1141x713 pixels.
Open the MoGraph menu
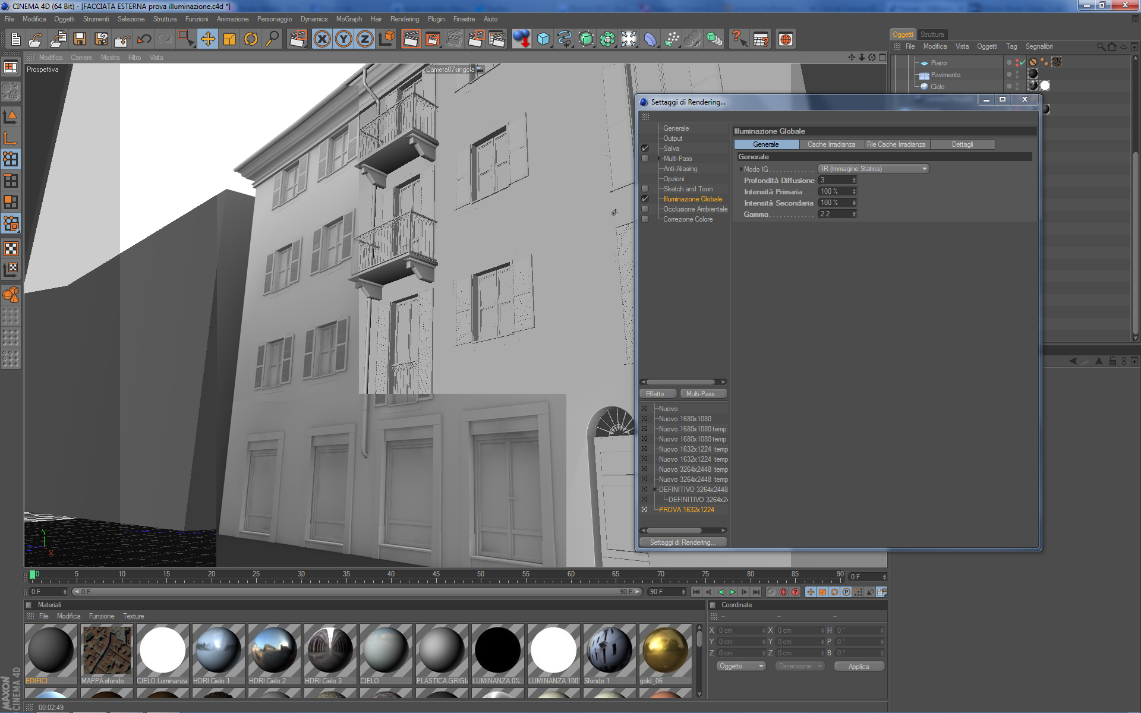click(349, 19)
